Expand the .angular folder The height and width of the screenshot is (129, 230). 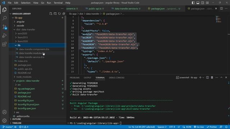tap(20, 21)
